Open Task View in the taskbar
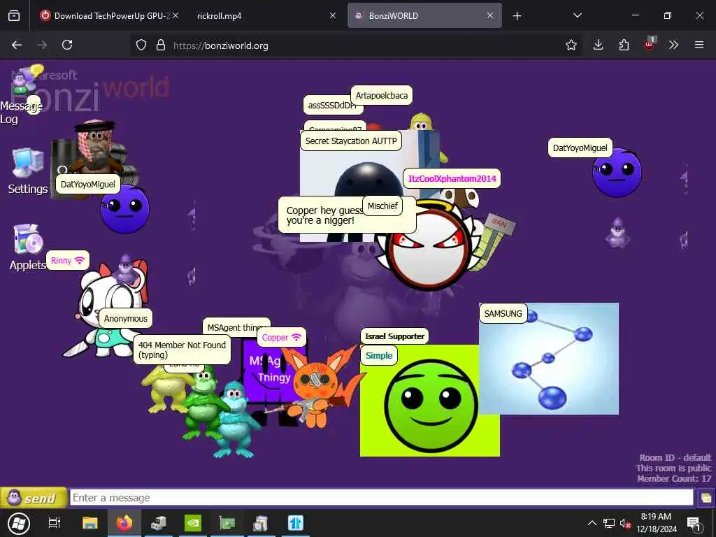 pos(55,523)
